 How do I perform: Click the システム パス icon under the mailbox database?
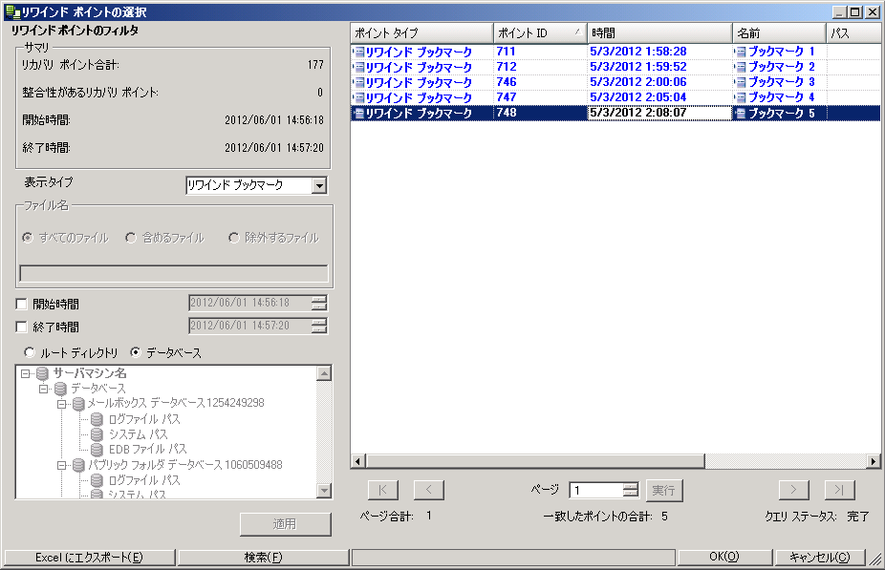[97, 434]
